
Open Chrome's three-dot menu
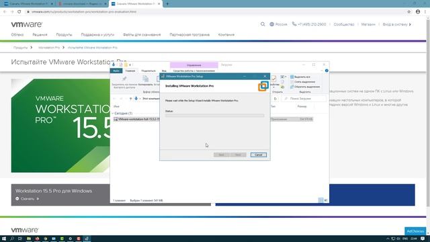coord(425,12)
